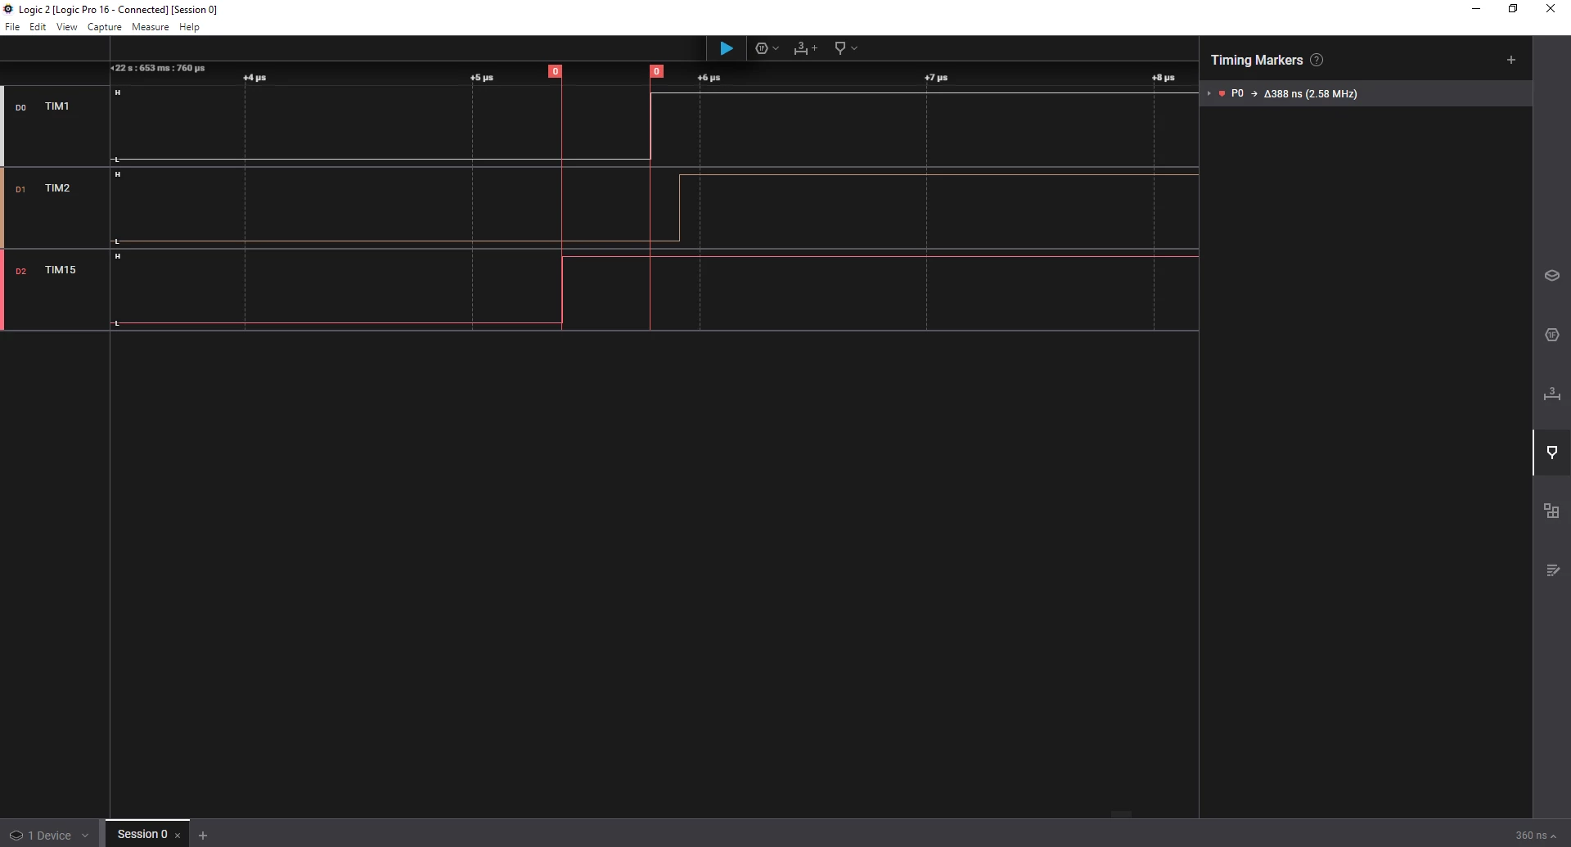Open the timing marker dropdown in the toolbar
The image size is (1571, 847).
point(845,48)
